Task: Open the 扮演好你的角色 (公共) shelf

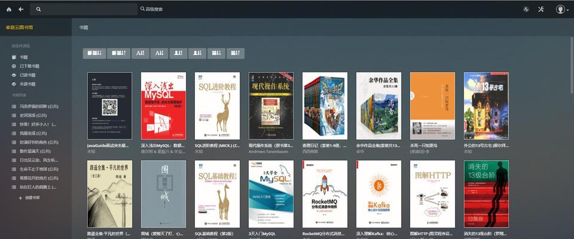Action: pyautogui.click(x=35, y=142)
